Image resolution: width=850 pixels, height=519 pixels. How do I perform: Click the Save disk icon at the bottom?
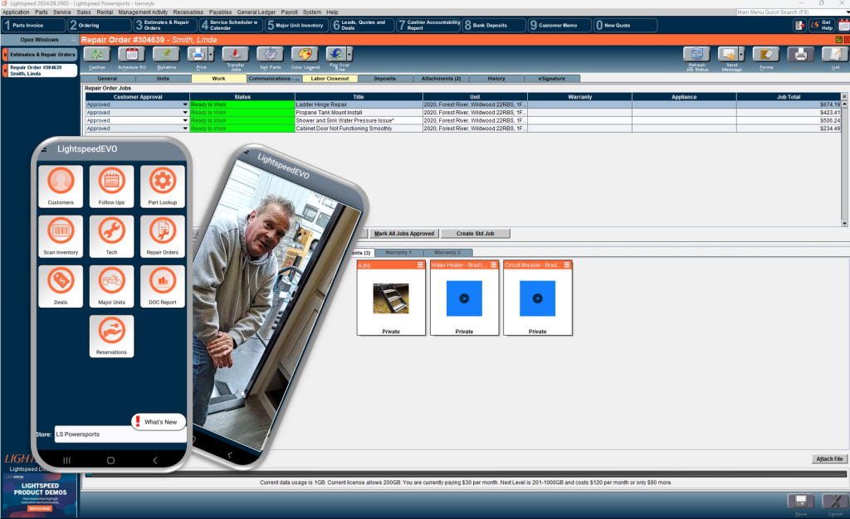(x=801, y=502)
